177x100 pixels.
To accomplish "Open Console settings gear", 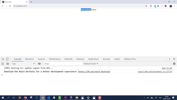I will (174, 64).
